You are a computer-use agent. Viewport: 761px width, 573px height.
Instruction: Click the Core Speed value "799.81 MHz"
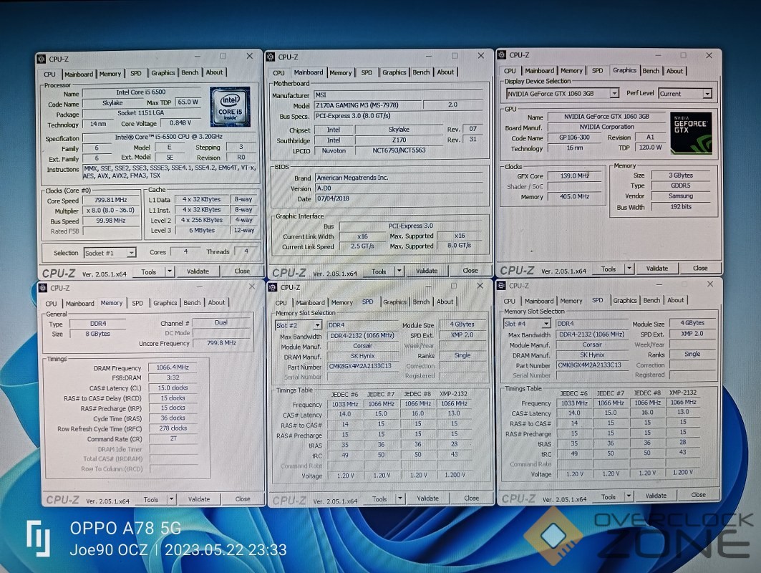[111, 200]
